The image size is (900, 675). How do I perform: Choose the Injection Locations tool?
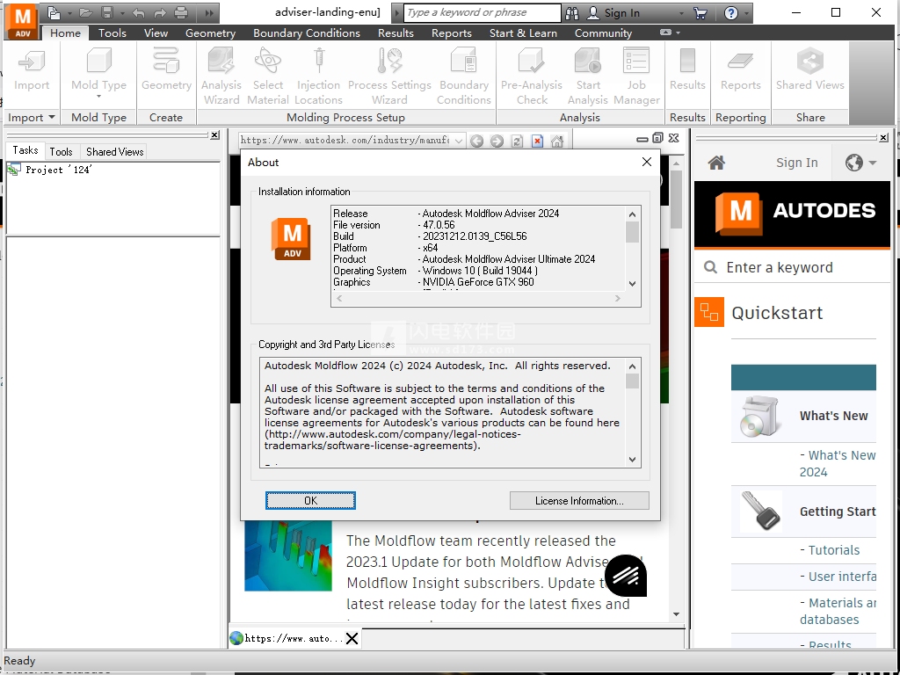pos(318,76)
